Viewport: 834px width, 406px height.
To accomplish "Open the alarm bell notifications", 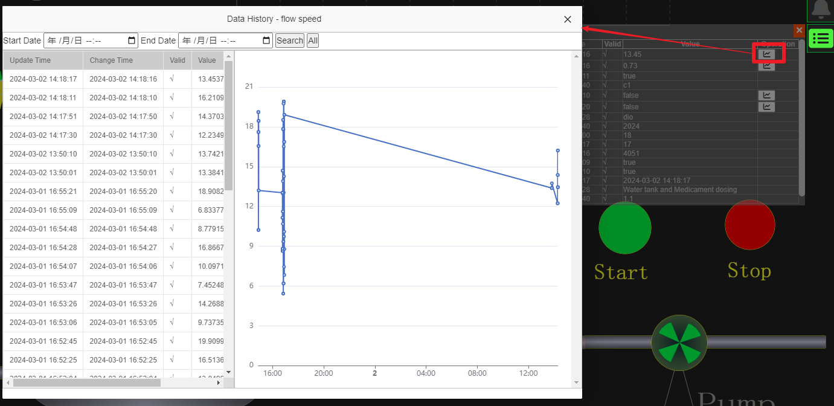I will [821, 9].
